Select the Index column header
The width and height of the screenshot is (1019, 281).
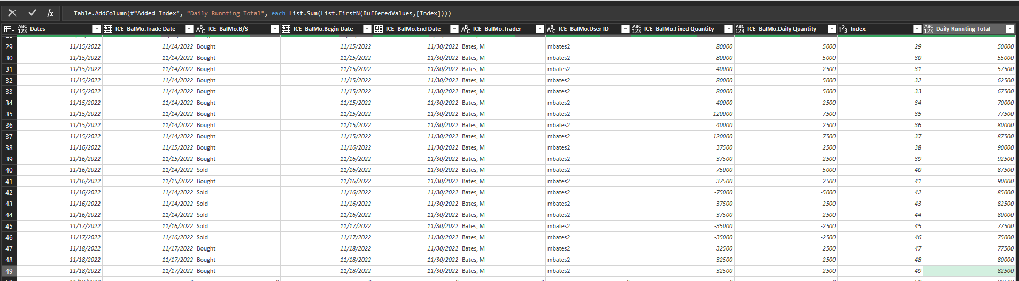coord(880,29)
